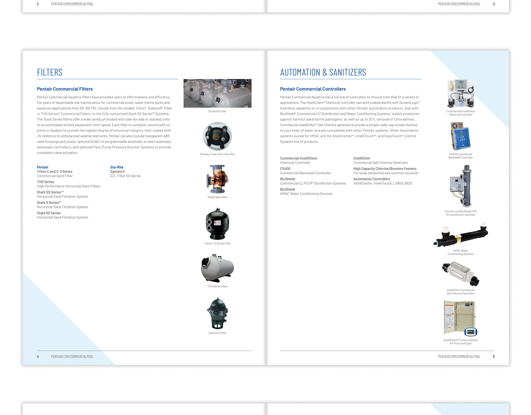Click the blue Pentair brand label

click(42, 167)
